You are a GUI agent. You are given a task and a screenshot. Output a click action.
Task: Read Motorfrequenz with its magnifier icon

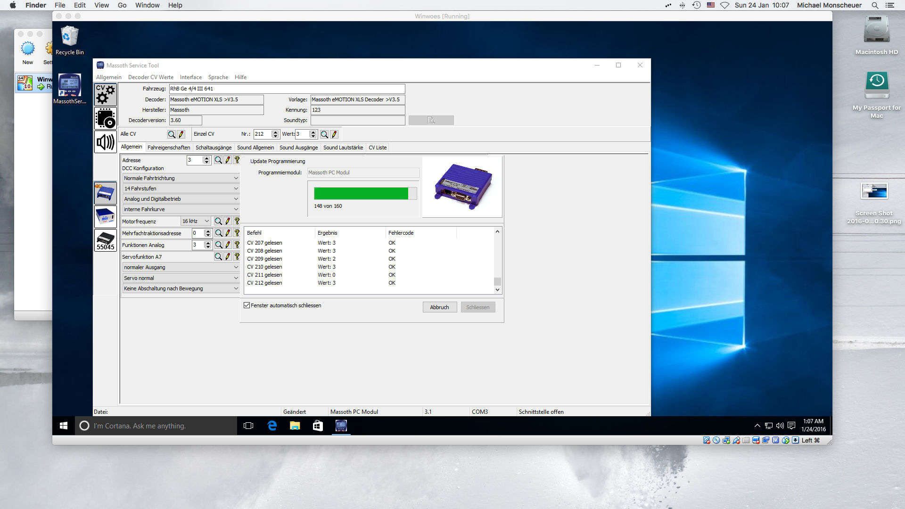(218, 221)
